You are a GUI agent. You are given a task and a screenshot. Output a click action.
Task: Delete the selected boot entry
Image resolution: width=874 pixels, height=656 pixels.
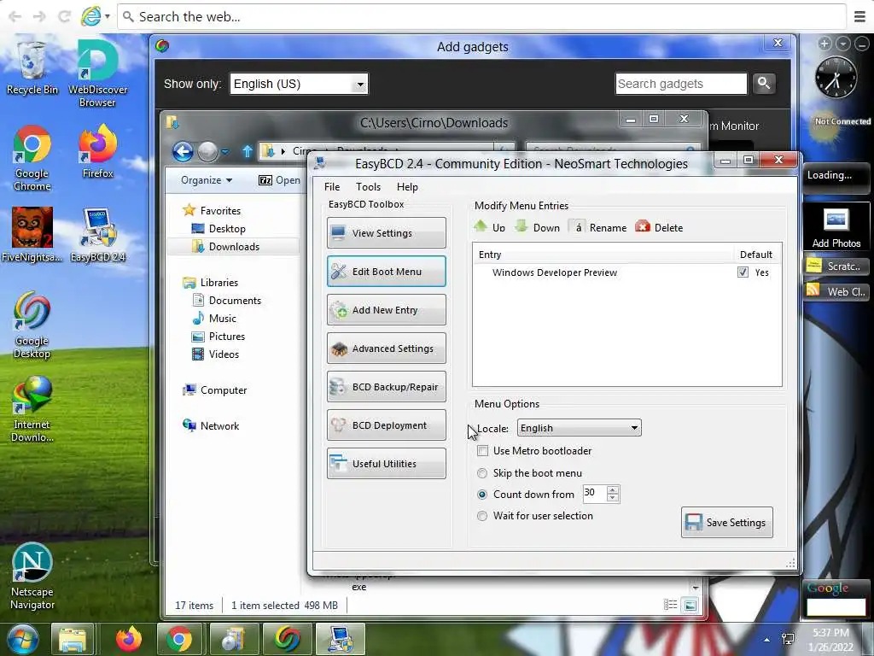pos(660,227)
